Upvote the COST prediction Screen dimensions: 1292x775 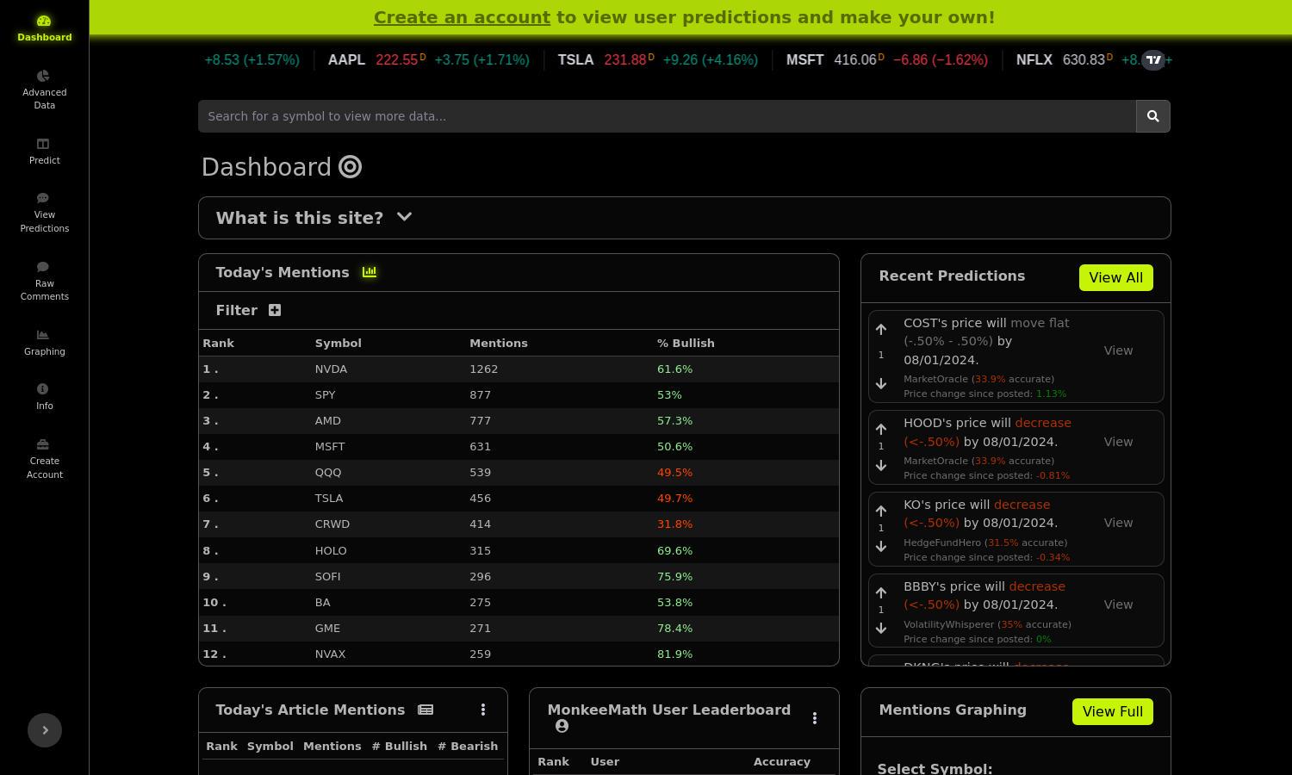881,329
